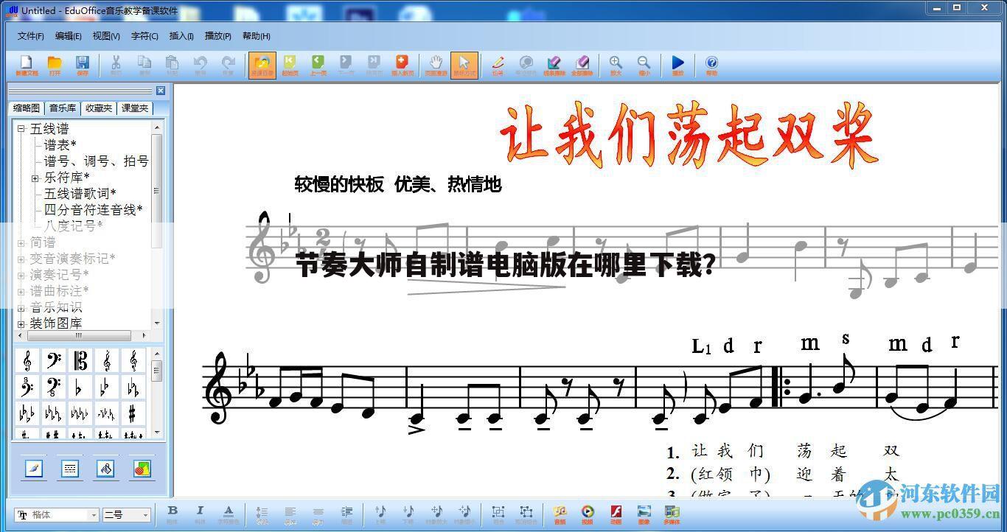Viewport: 1007px width, 532px height.
Task: Click the Zoom Out magnifier (缩小)
Action: [644, 65]
